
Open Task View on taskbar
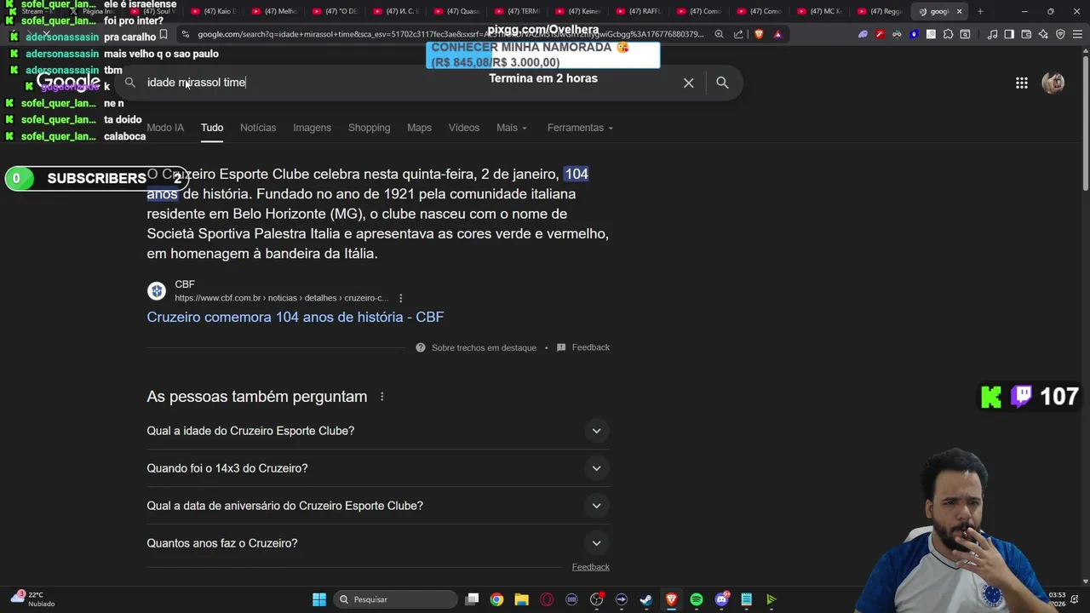473,599
